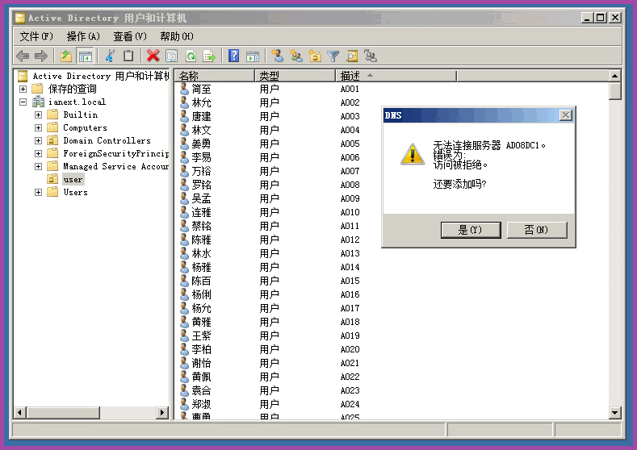
Task: Click the vertical scrollbar down arrow
Action: tap(614, 413)
